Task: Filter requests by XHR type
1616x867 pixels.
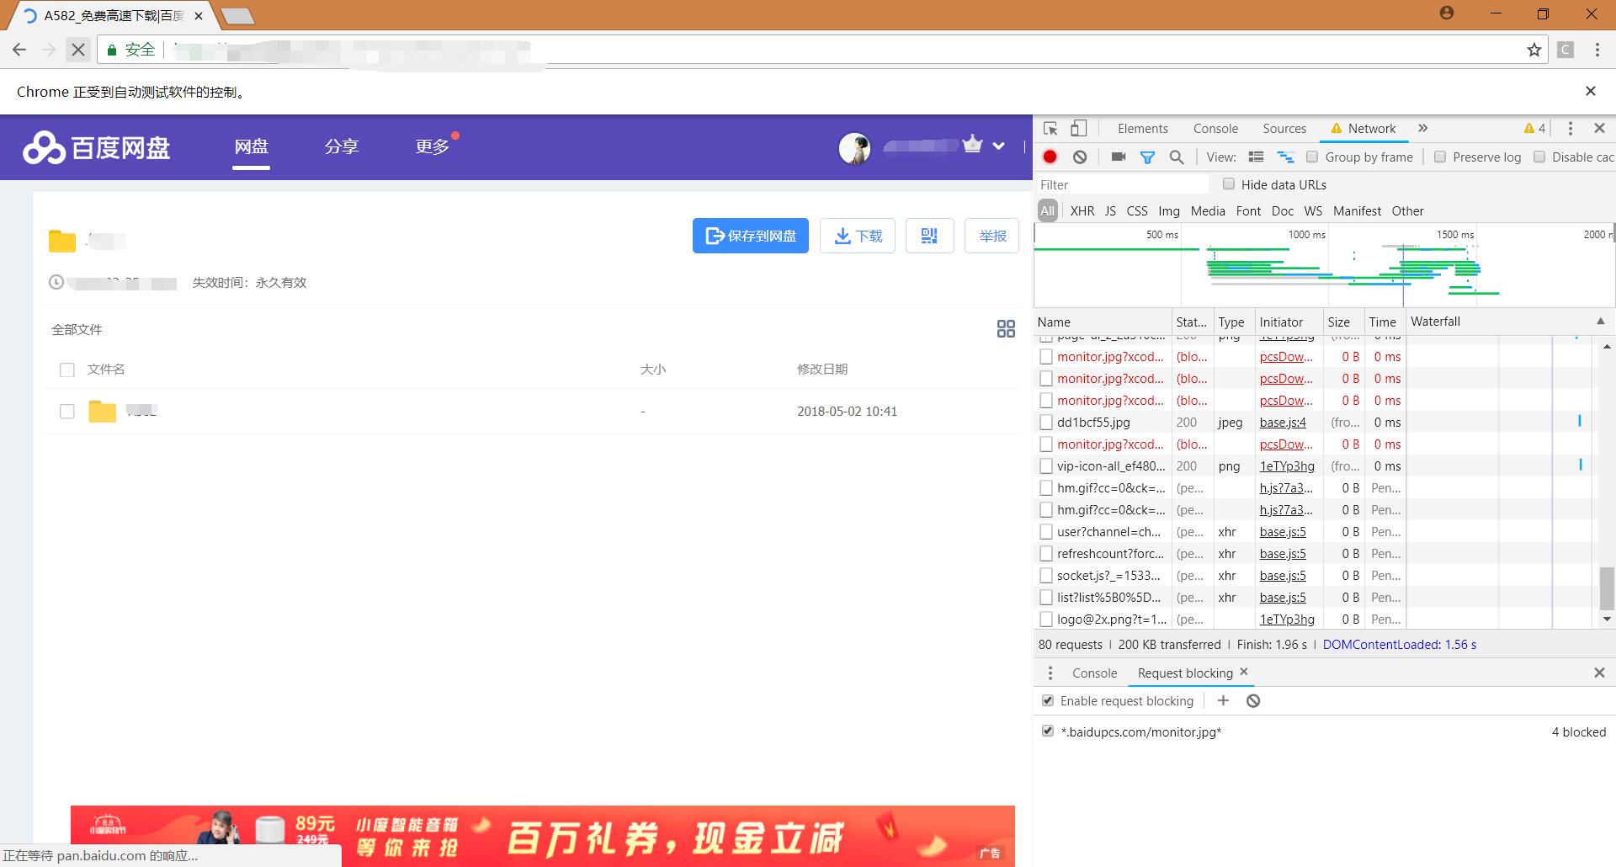Action: click(1082, 211)
